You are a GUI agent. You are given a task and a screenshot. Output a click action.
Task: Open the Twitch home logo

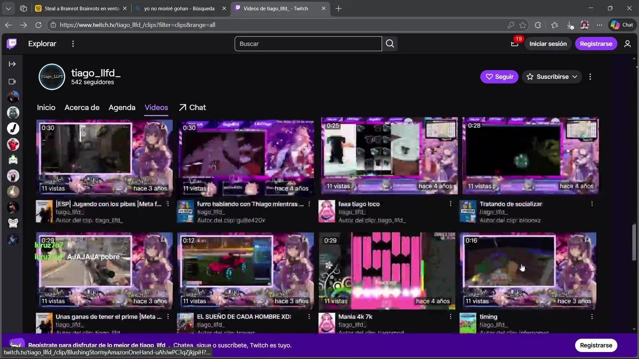[12, 43]
